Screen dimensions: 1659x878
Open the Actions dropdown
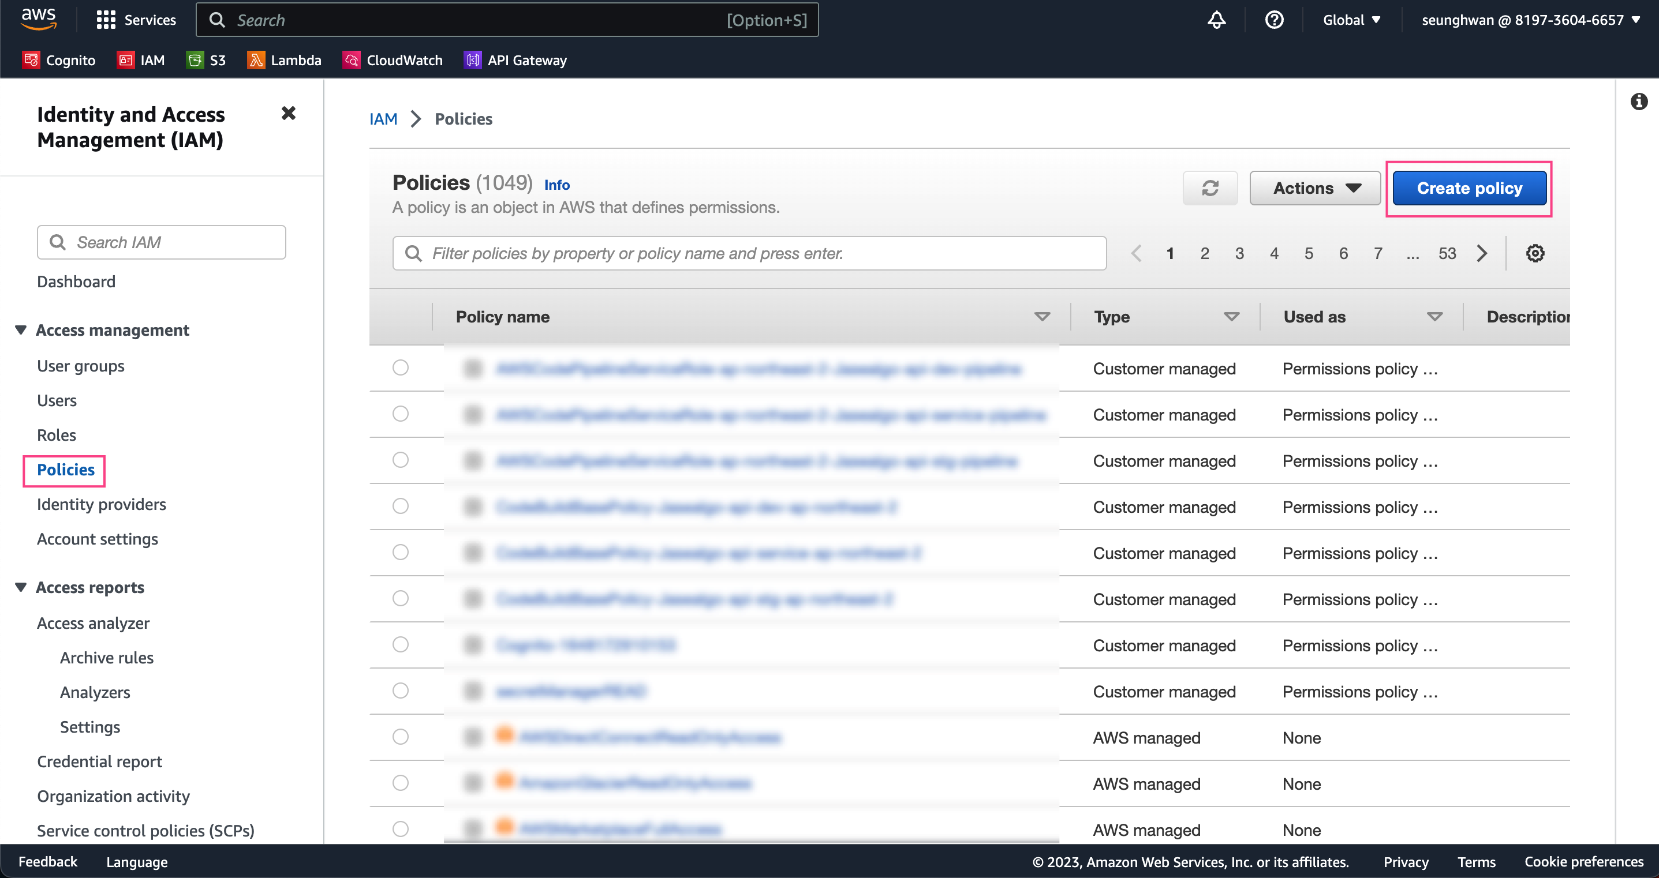coord(1315,188)
